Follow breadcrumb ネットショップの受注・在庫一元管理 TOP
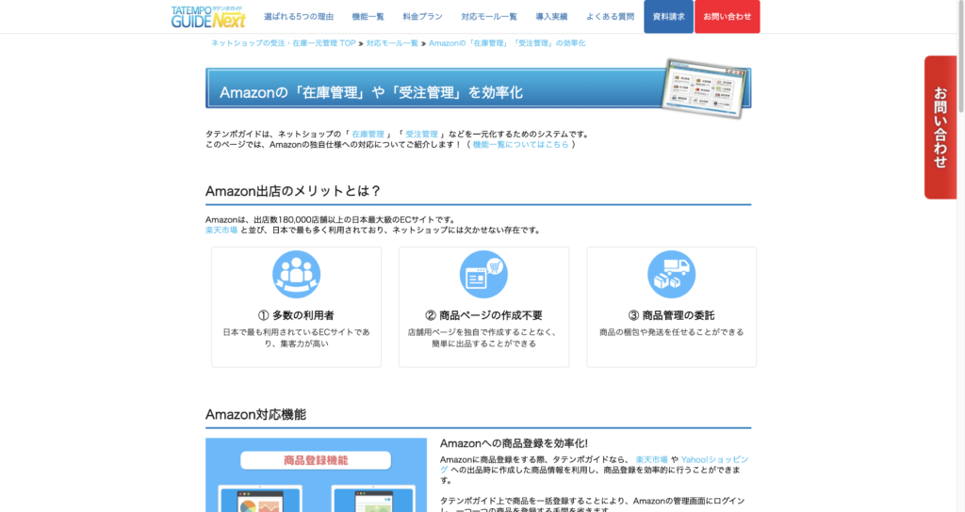 (283, 43)
